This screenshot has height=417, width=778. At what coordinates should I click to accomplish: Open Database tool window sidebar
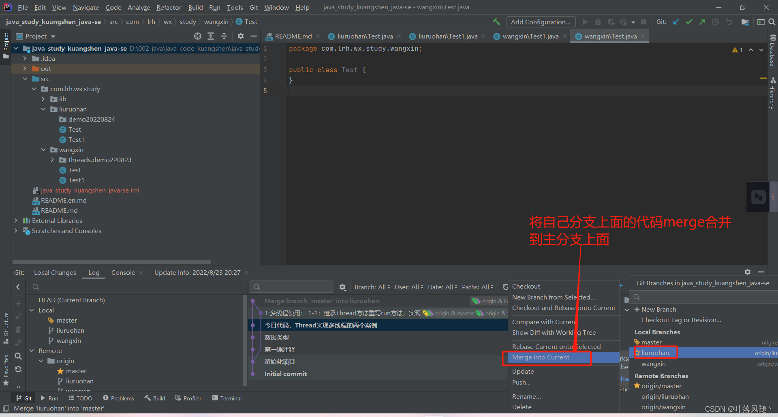[773, 51]
